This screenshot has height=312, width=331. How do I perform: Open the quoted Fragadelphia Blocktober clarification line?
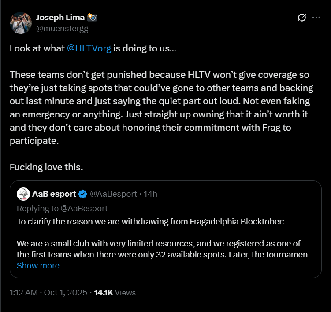click(x=151, y=221)
